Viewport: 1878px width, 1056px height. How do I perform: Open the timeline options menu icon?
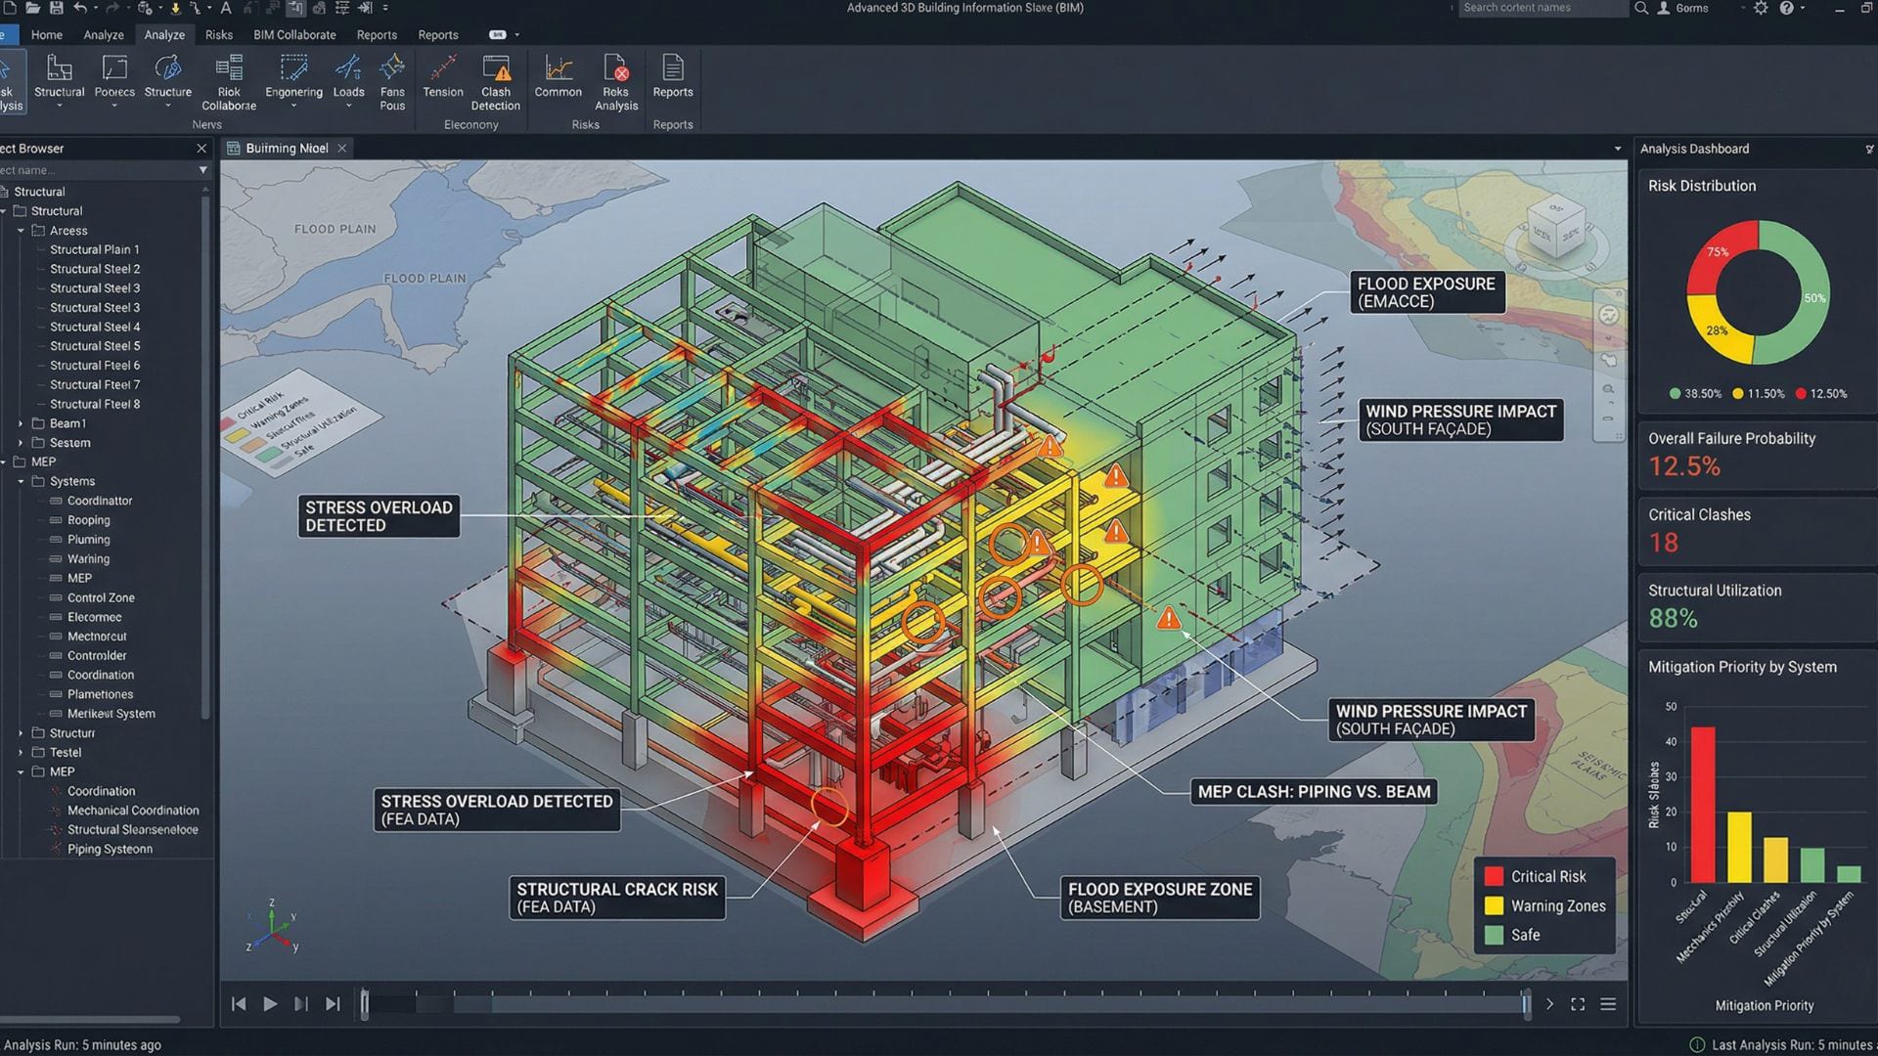[x=1608, y=1004]
